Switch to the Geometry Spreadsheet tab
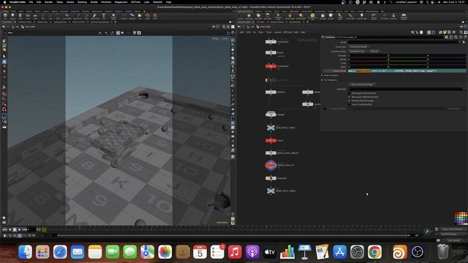The height and width of the screenshot is (263, 468). click(99, 22)
